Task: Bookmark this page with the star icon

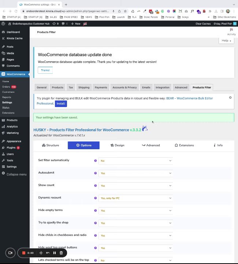Action: click(125, 11)
